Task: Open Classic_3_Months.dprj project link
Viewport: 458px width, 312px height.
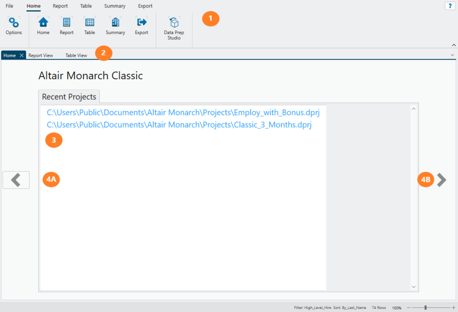Action: click(x=179, y=125)
